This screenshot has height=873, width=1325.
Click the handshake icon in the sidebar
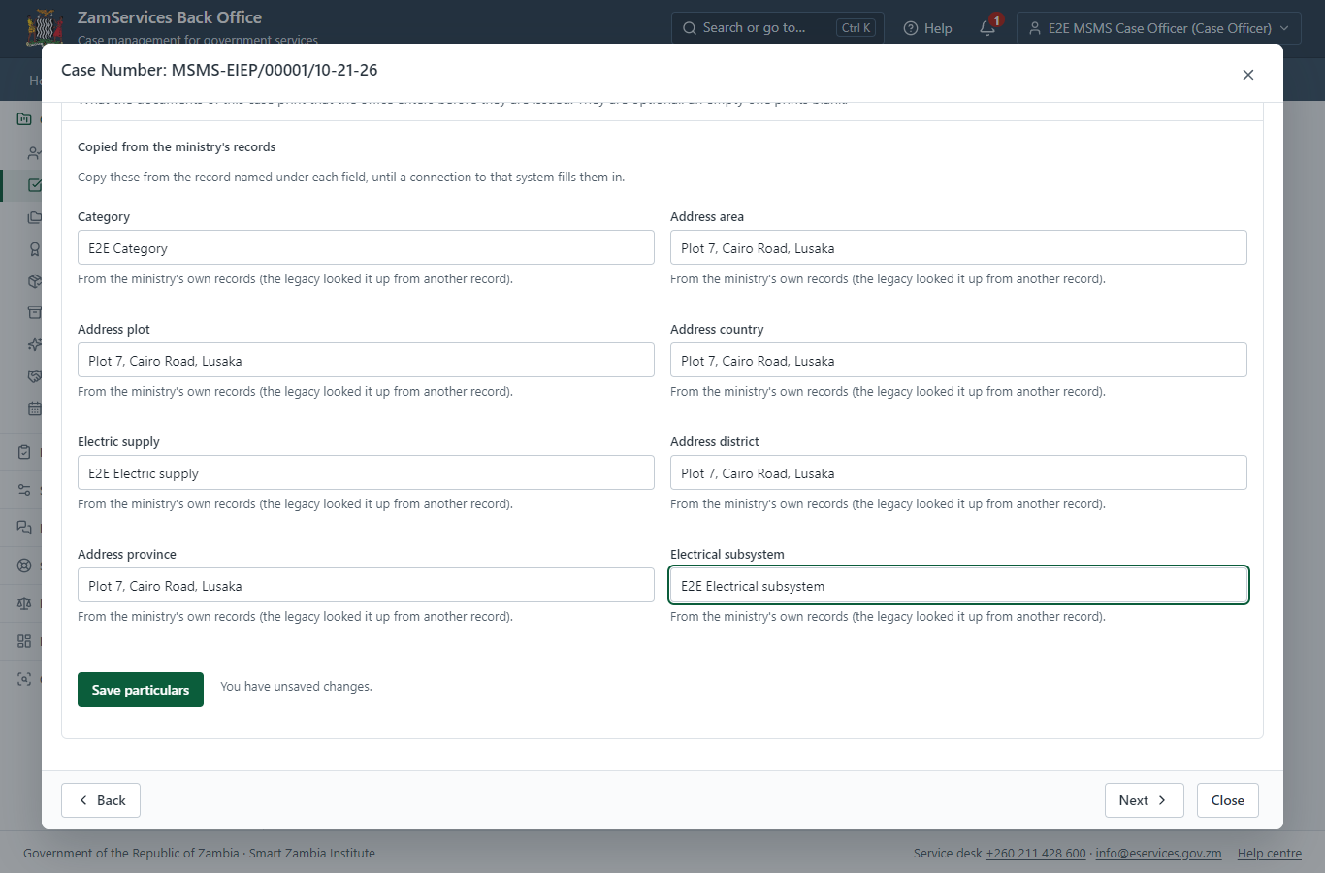35,376
